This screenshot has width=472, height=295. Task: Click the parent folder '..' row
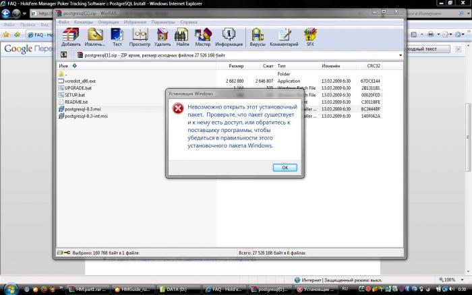point(63,74)
